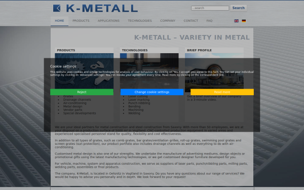
Task: Click the 'K-METALL – VARIETY IN METAL' headline
Action: coord(192,37)
